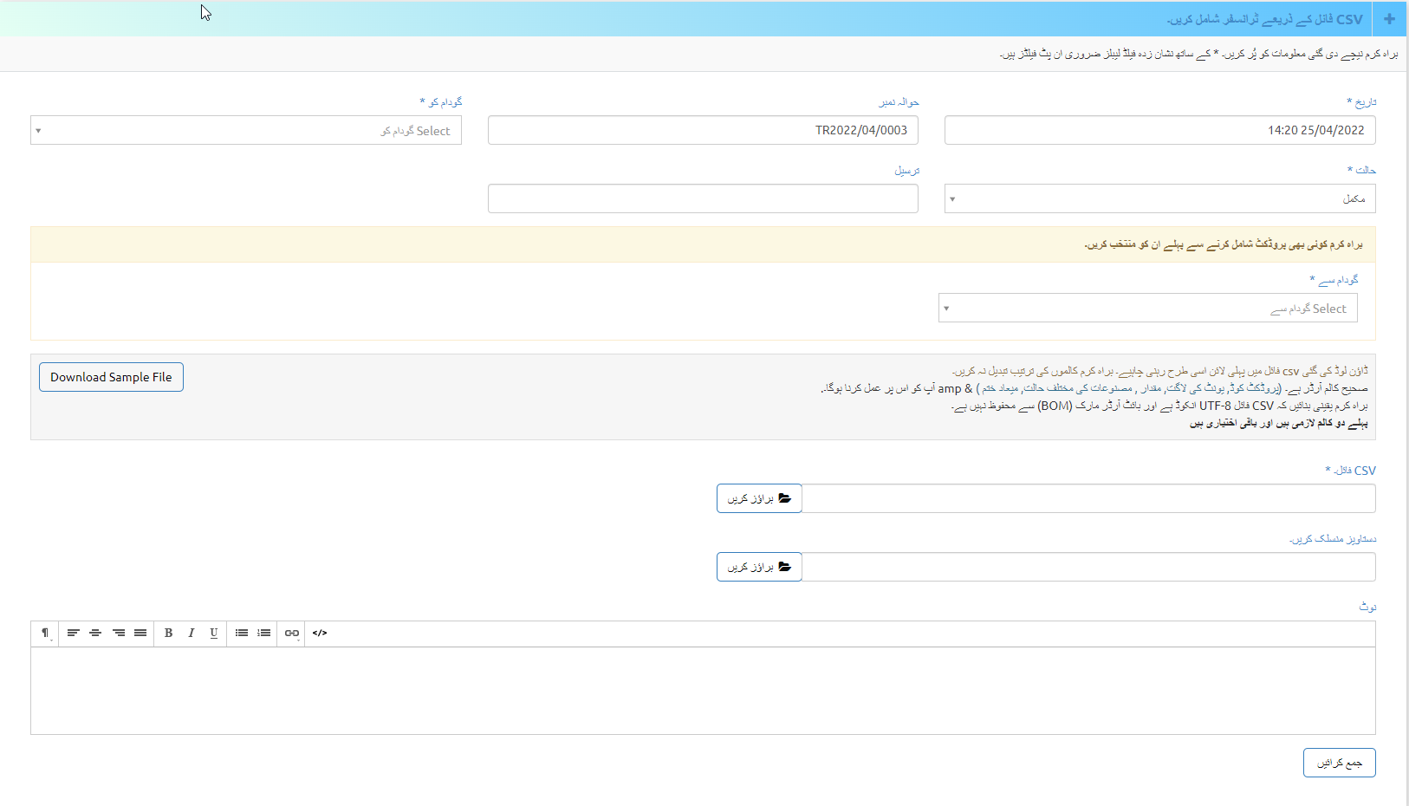Align note text to center

pyautogui.click(x=95, y=634)
